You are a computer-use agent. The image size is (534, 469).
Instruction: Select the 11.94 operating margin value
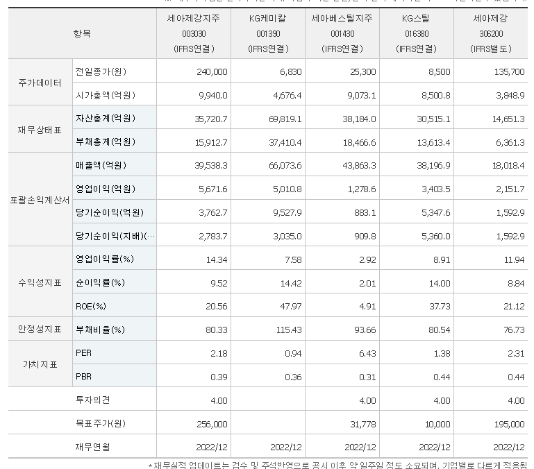pos(515,260)
